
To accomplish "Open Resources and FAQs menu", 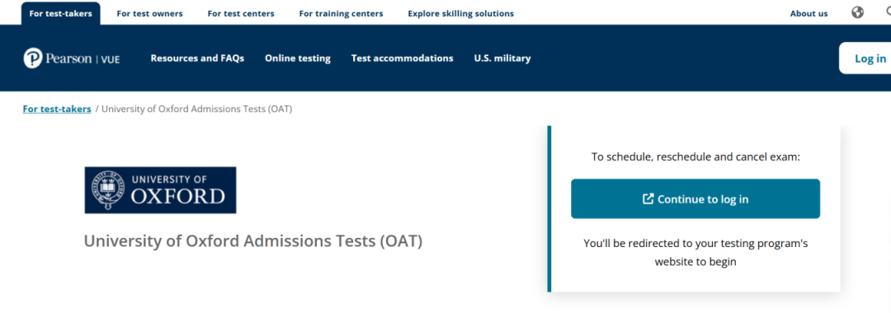I will tap(197, 58).
